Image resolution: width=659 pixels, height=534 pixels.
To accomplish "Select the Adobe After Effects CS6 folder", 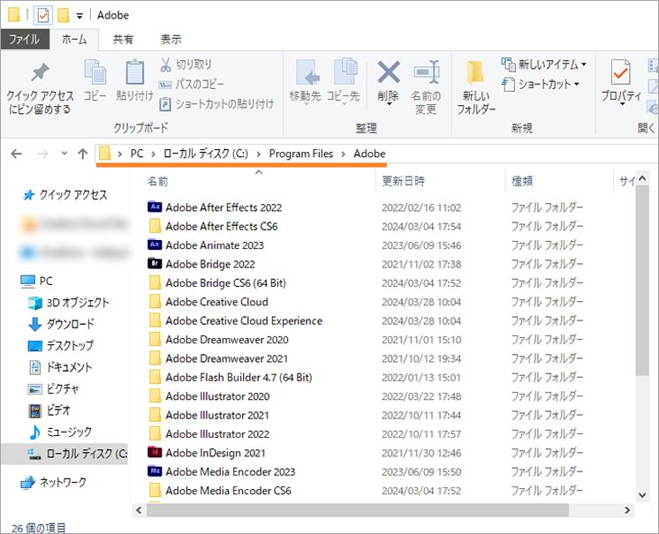I will 213,227.
